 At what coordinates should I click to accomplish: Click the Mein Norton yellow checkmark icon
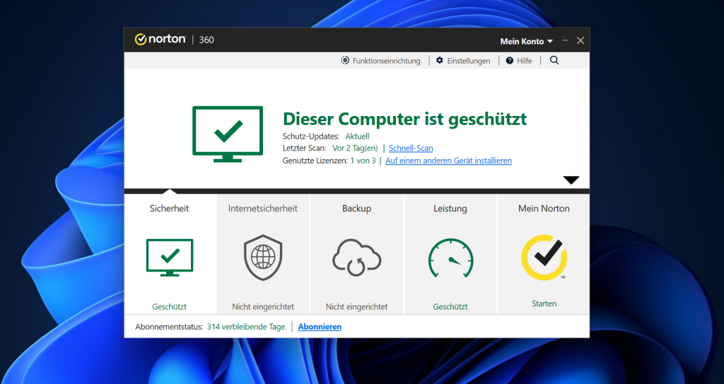(x=544, y=257)
